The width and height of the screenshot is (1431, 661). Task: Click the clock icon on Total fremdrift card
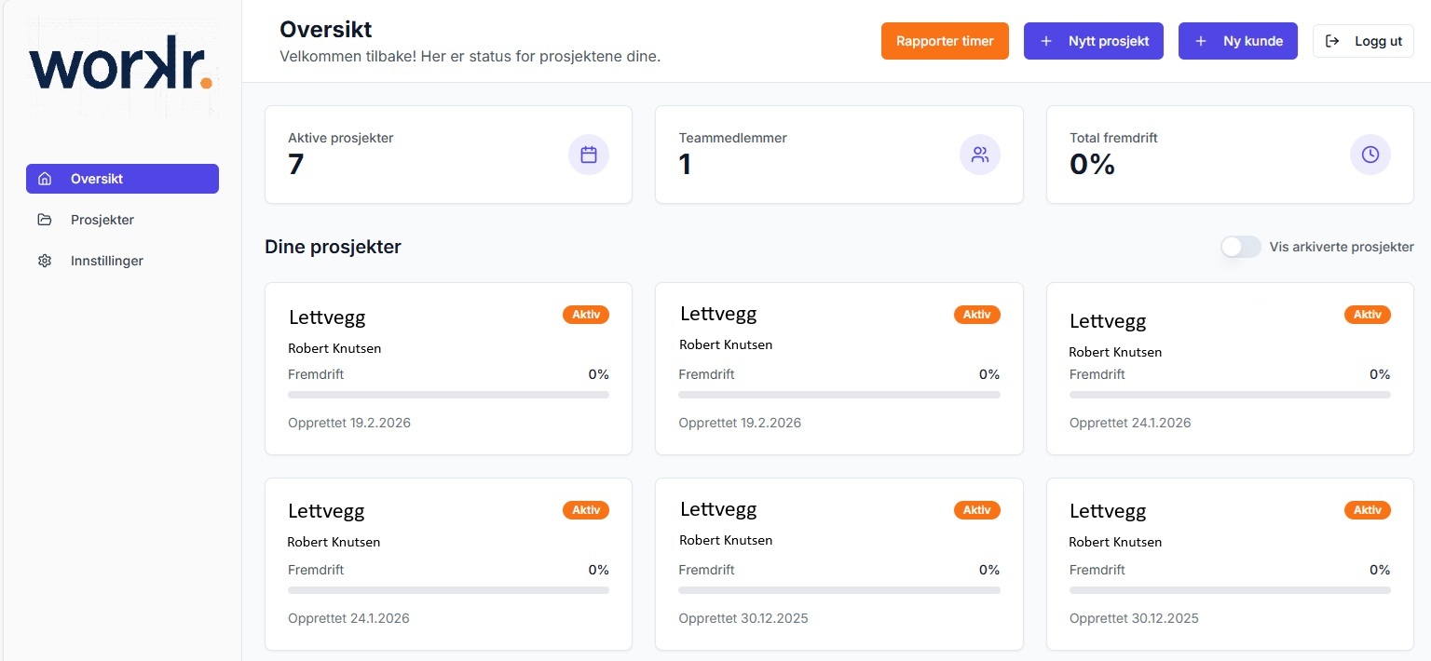click(x=1370, y=155)
